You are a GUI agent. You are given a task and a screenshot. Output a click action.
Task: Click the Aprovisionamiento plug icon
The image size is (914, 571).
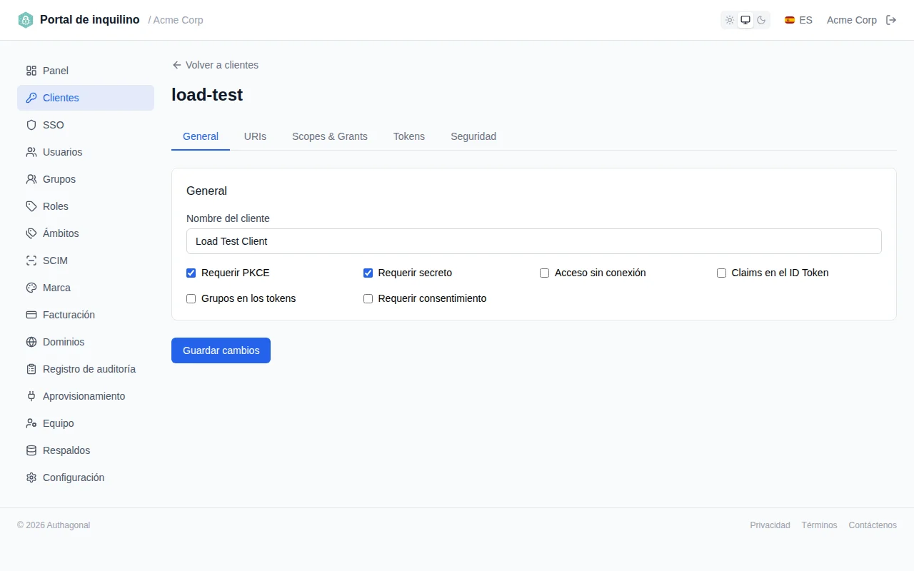coord(31,396)
